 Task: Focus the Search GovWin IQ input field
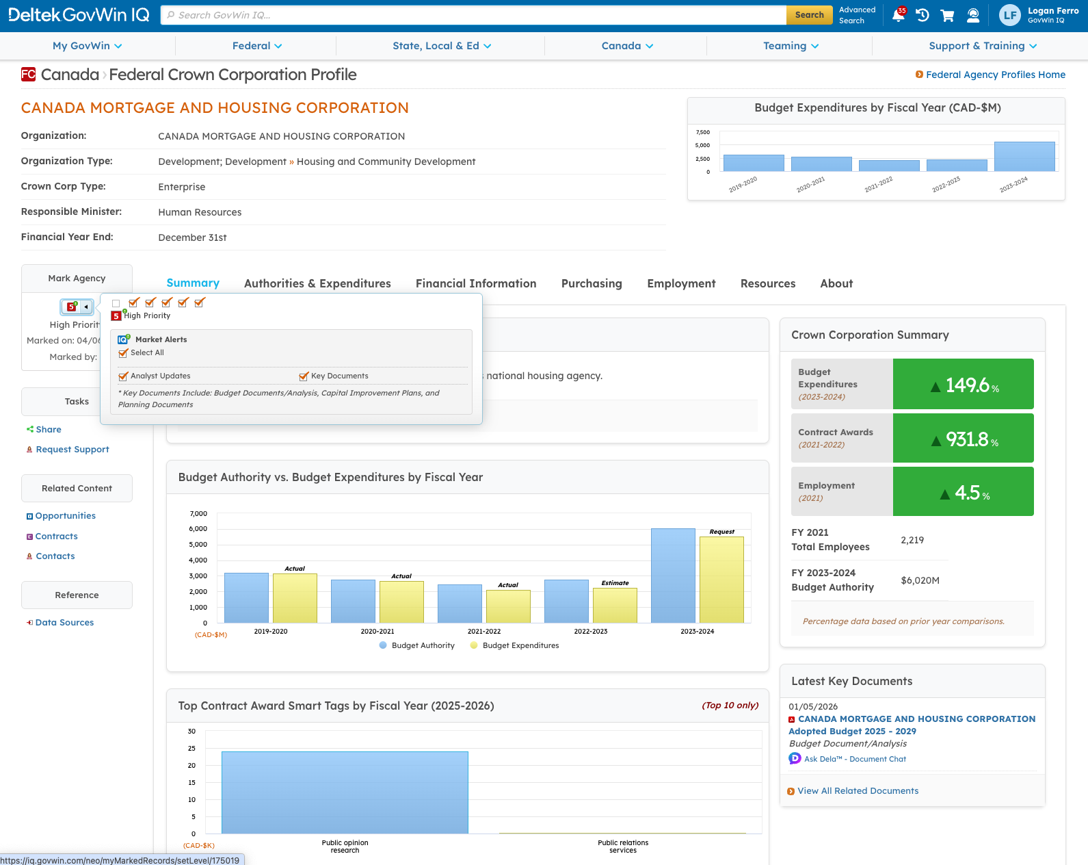473,15
